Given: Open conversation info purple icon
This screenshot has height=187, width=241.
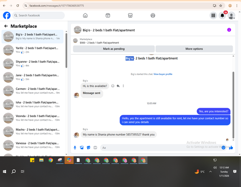Looking at the screenshot, I should click(x=229, y=30).
